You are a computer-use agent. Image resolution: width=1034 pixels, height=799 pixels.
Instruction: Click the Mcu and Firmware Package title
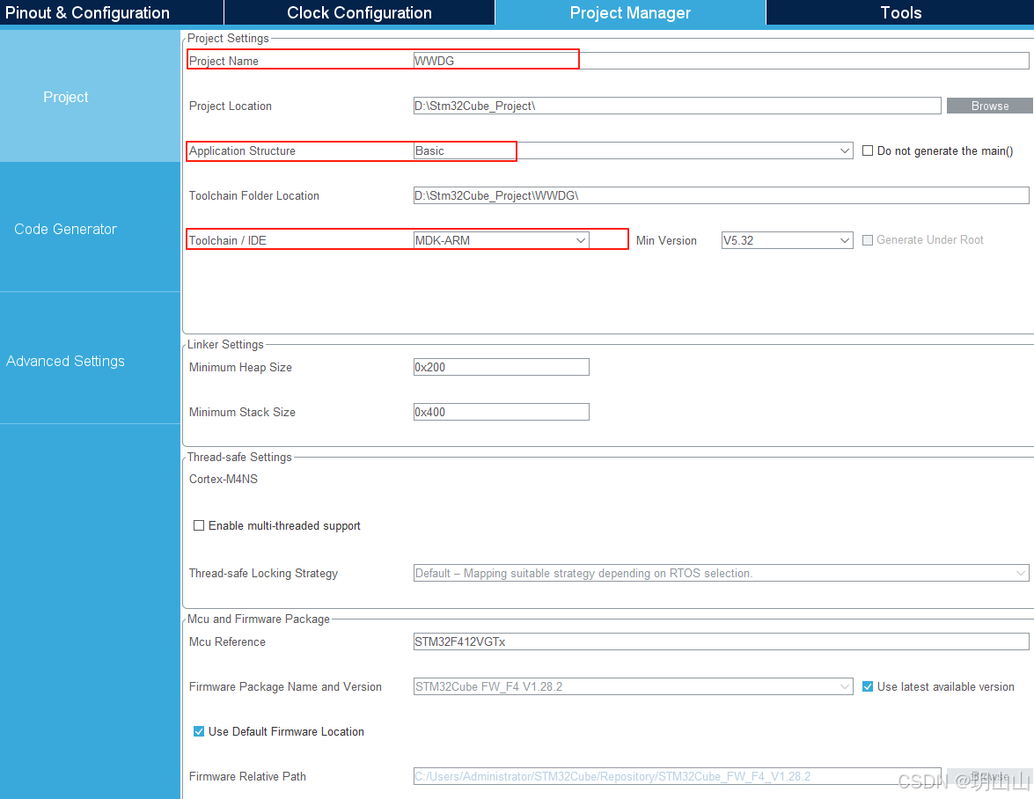[x=258, y=619]
